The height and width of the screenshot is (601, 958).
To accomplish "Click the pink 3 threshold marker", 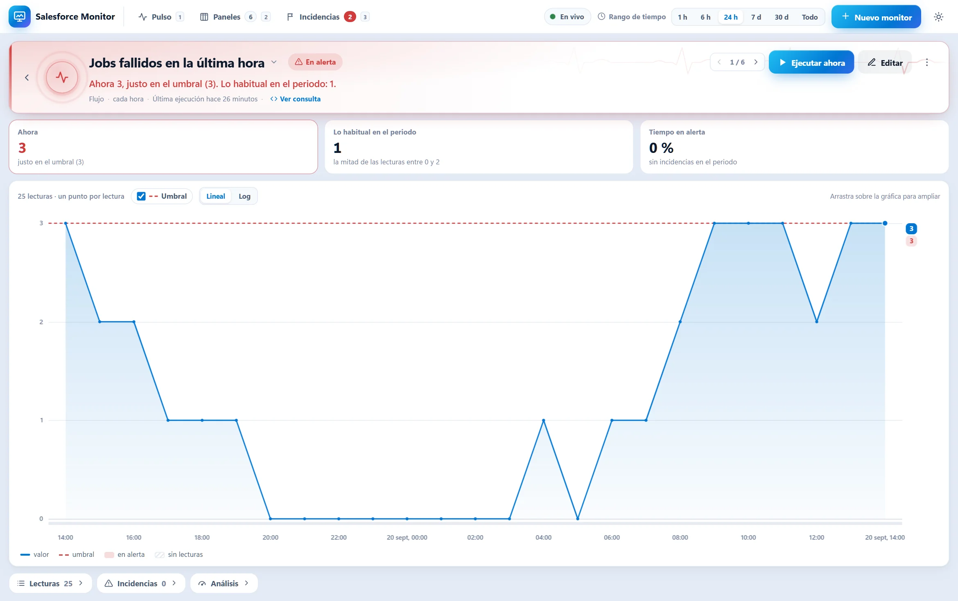I will coord(911,241).
